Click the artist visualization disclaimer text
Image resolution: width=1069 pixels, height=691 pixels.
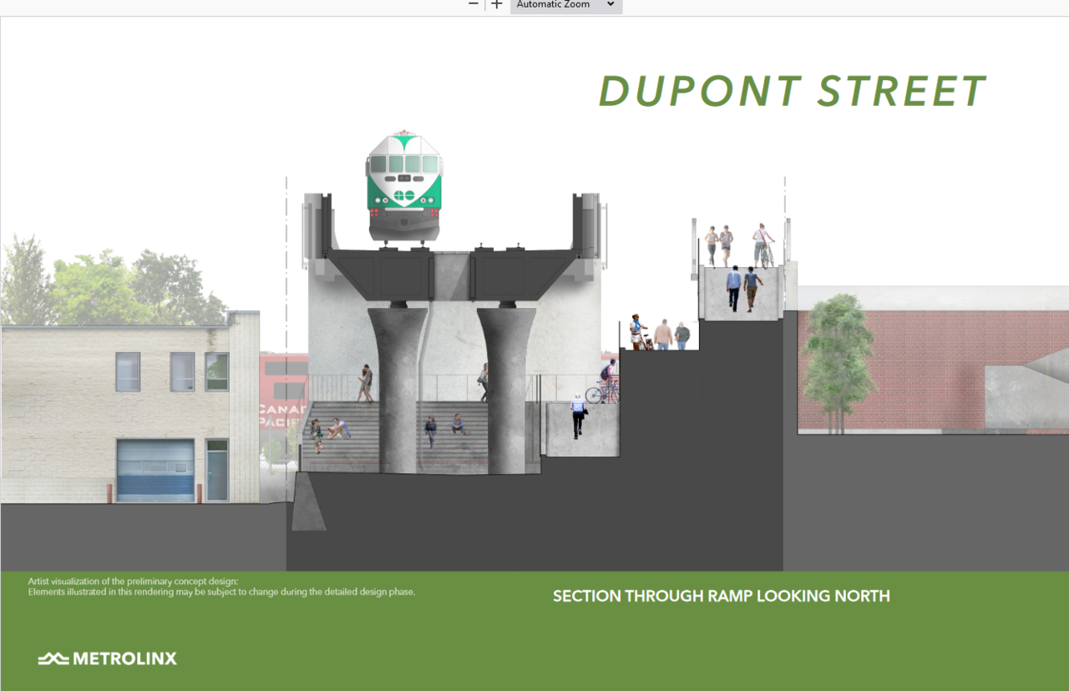[x=221, y=587]
